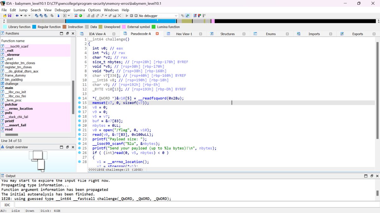Click the stop process icon
The height and width of the screenshot is (213, 380).
click(x=136, y=15)
